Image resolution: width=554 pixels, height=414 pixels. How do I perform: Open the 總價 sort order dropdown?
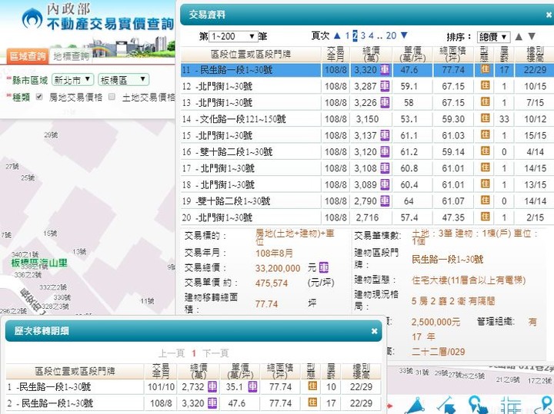point(493,37)
